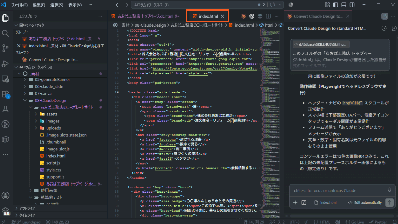Click the globe preview icon in editor toolbar
Image resolution: width=398 pixels, height=224 pixels.
[x=260, y=16]
